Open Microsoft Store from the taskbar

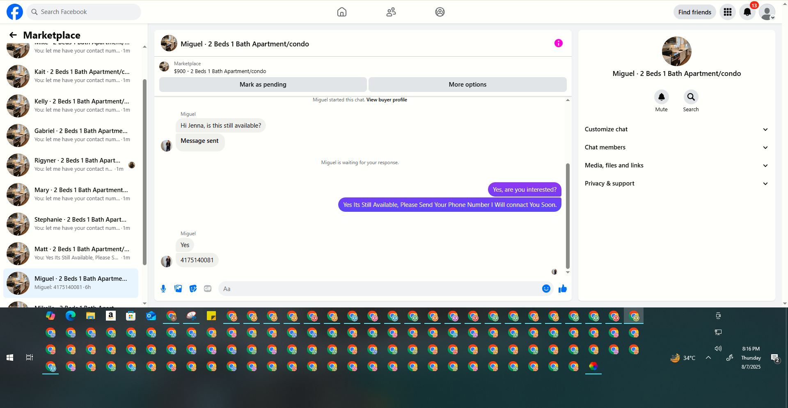pos(131,316)
